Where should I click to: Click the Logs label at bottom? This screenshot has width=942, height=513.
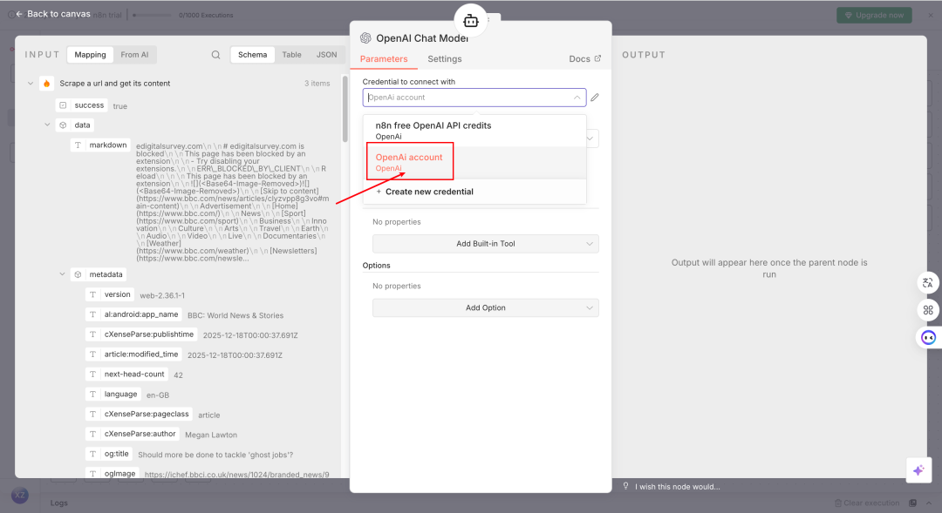tap(59, 503)
